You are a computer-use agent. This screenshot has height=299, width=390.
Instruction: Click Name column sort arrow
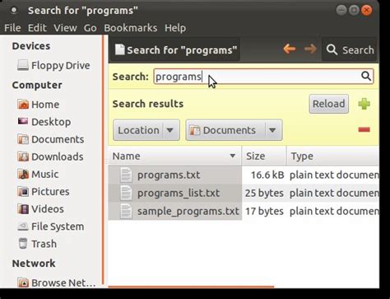[232, 156]
